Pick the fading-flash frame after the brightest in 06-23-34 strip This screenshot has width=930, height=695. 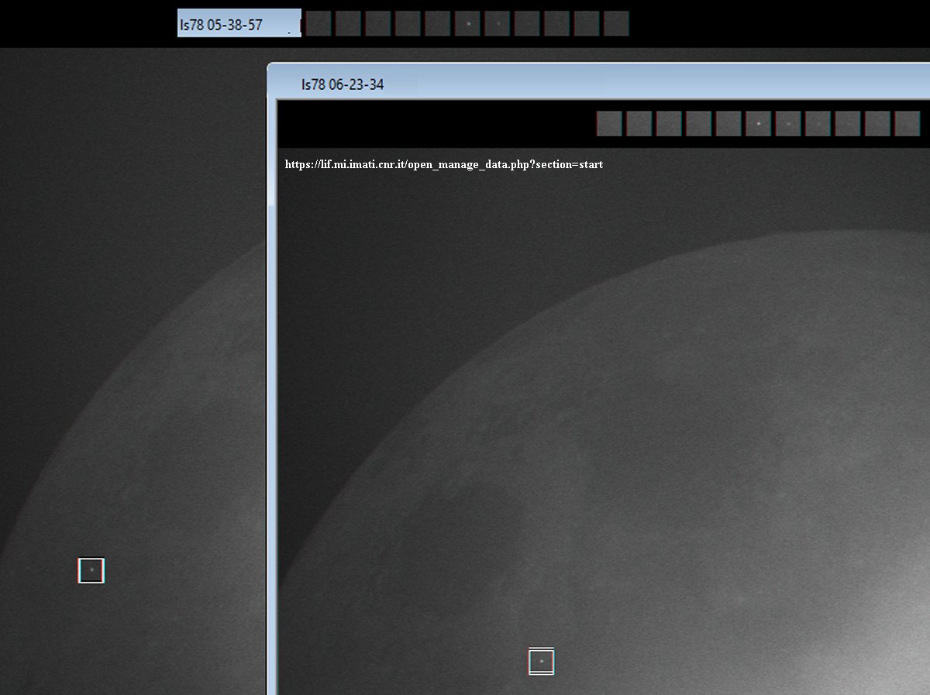point(788,124)
